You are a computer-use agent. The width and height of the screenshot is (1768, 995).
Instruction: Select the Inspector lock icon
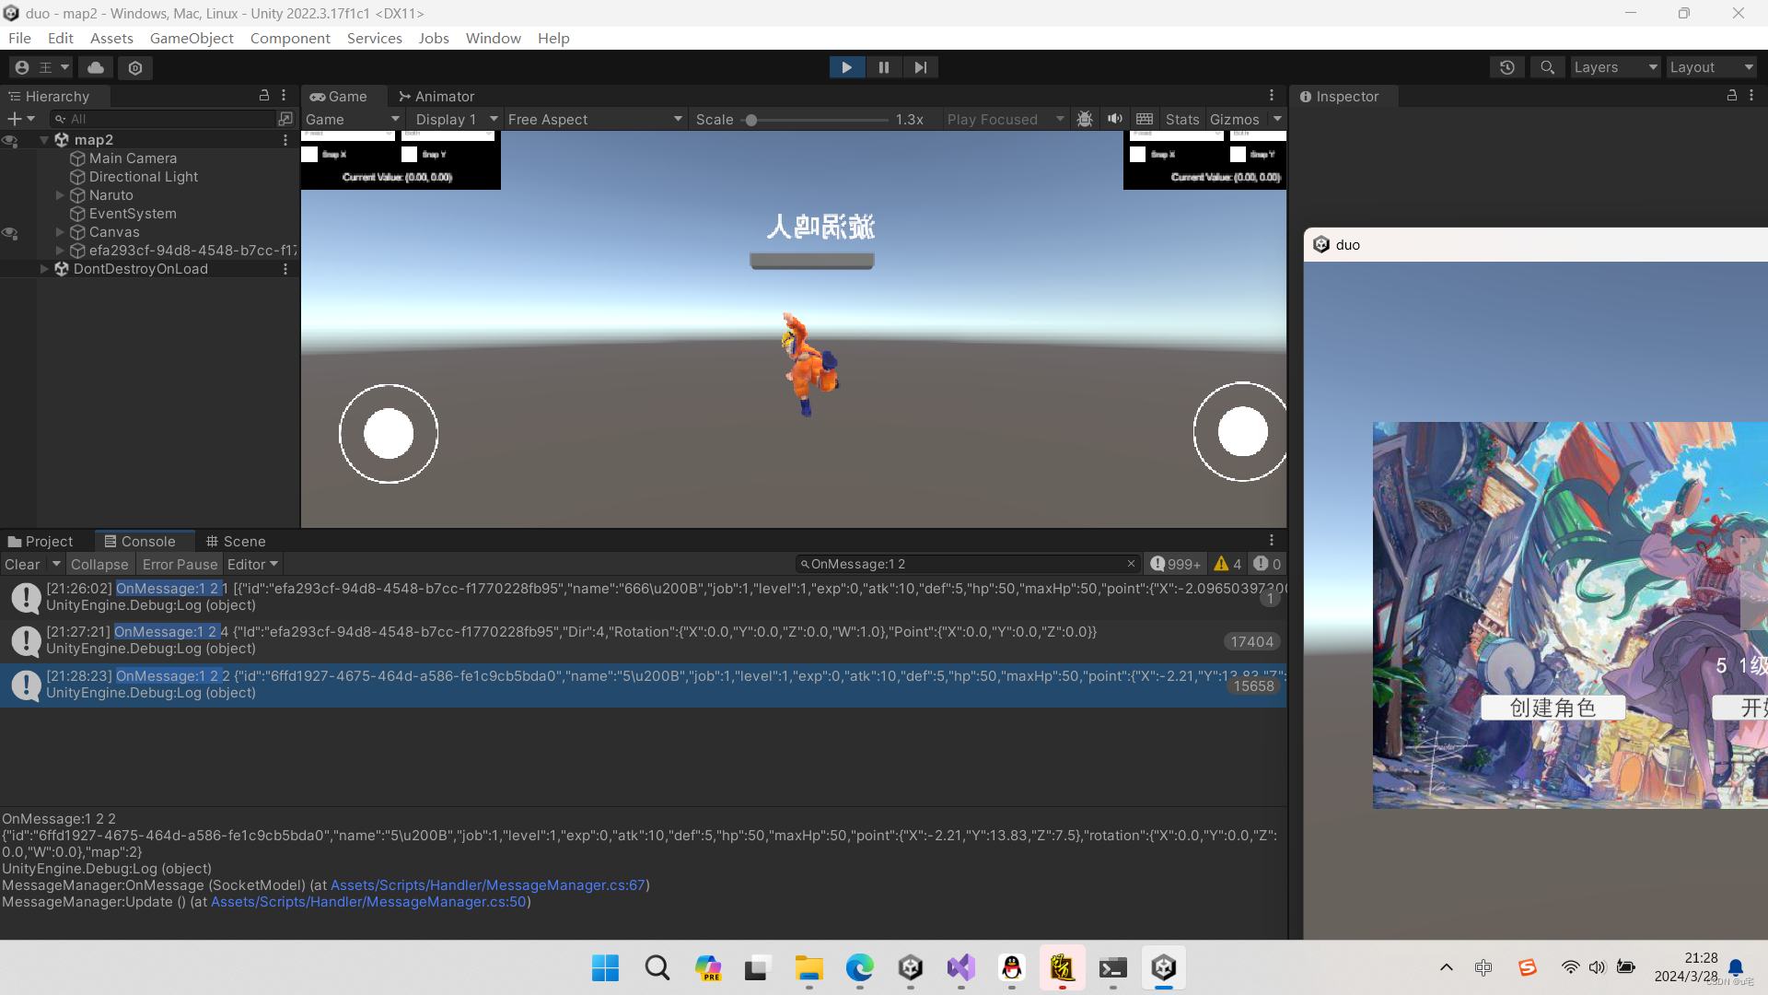(1734, 95)
